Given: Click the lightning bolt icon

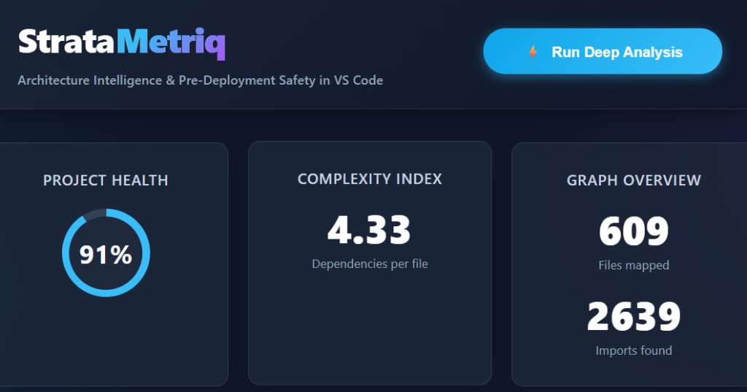Looking at the screenshot, I should [x=533, y=52].
